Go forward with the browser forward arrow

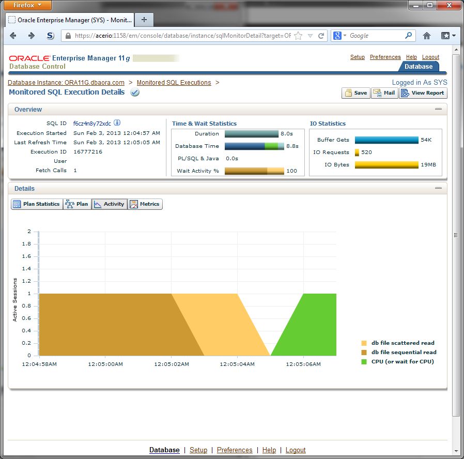[32, 36]
